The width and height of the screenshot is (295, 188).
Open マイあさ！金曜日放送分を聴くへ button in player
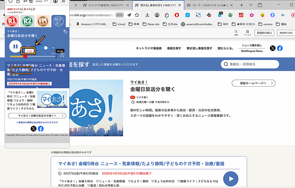(x=37, y=116)
